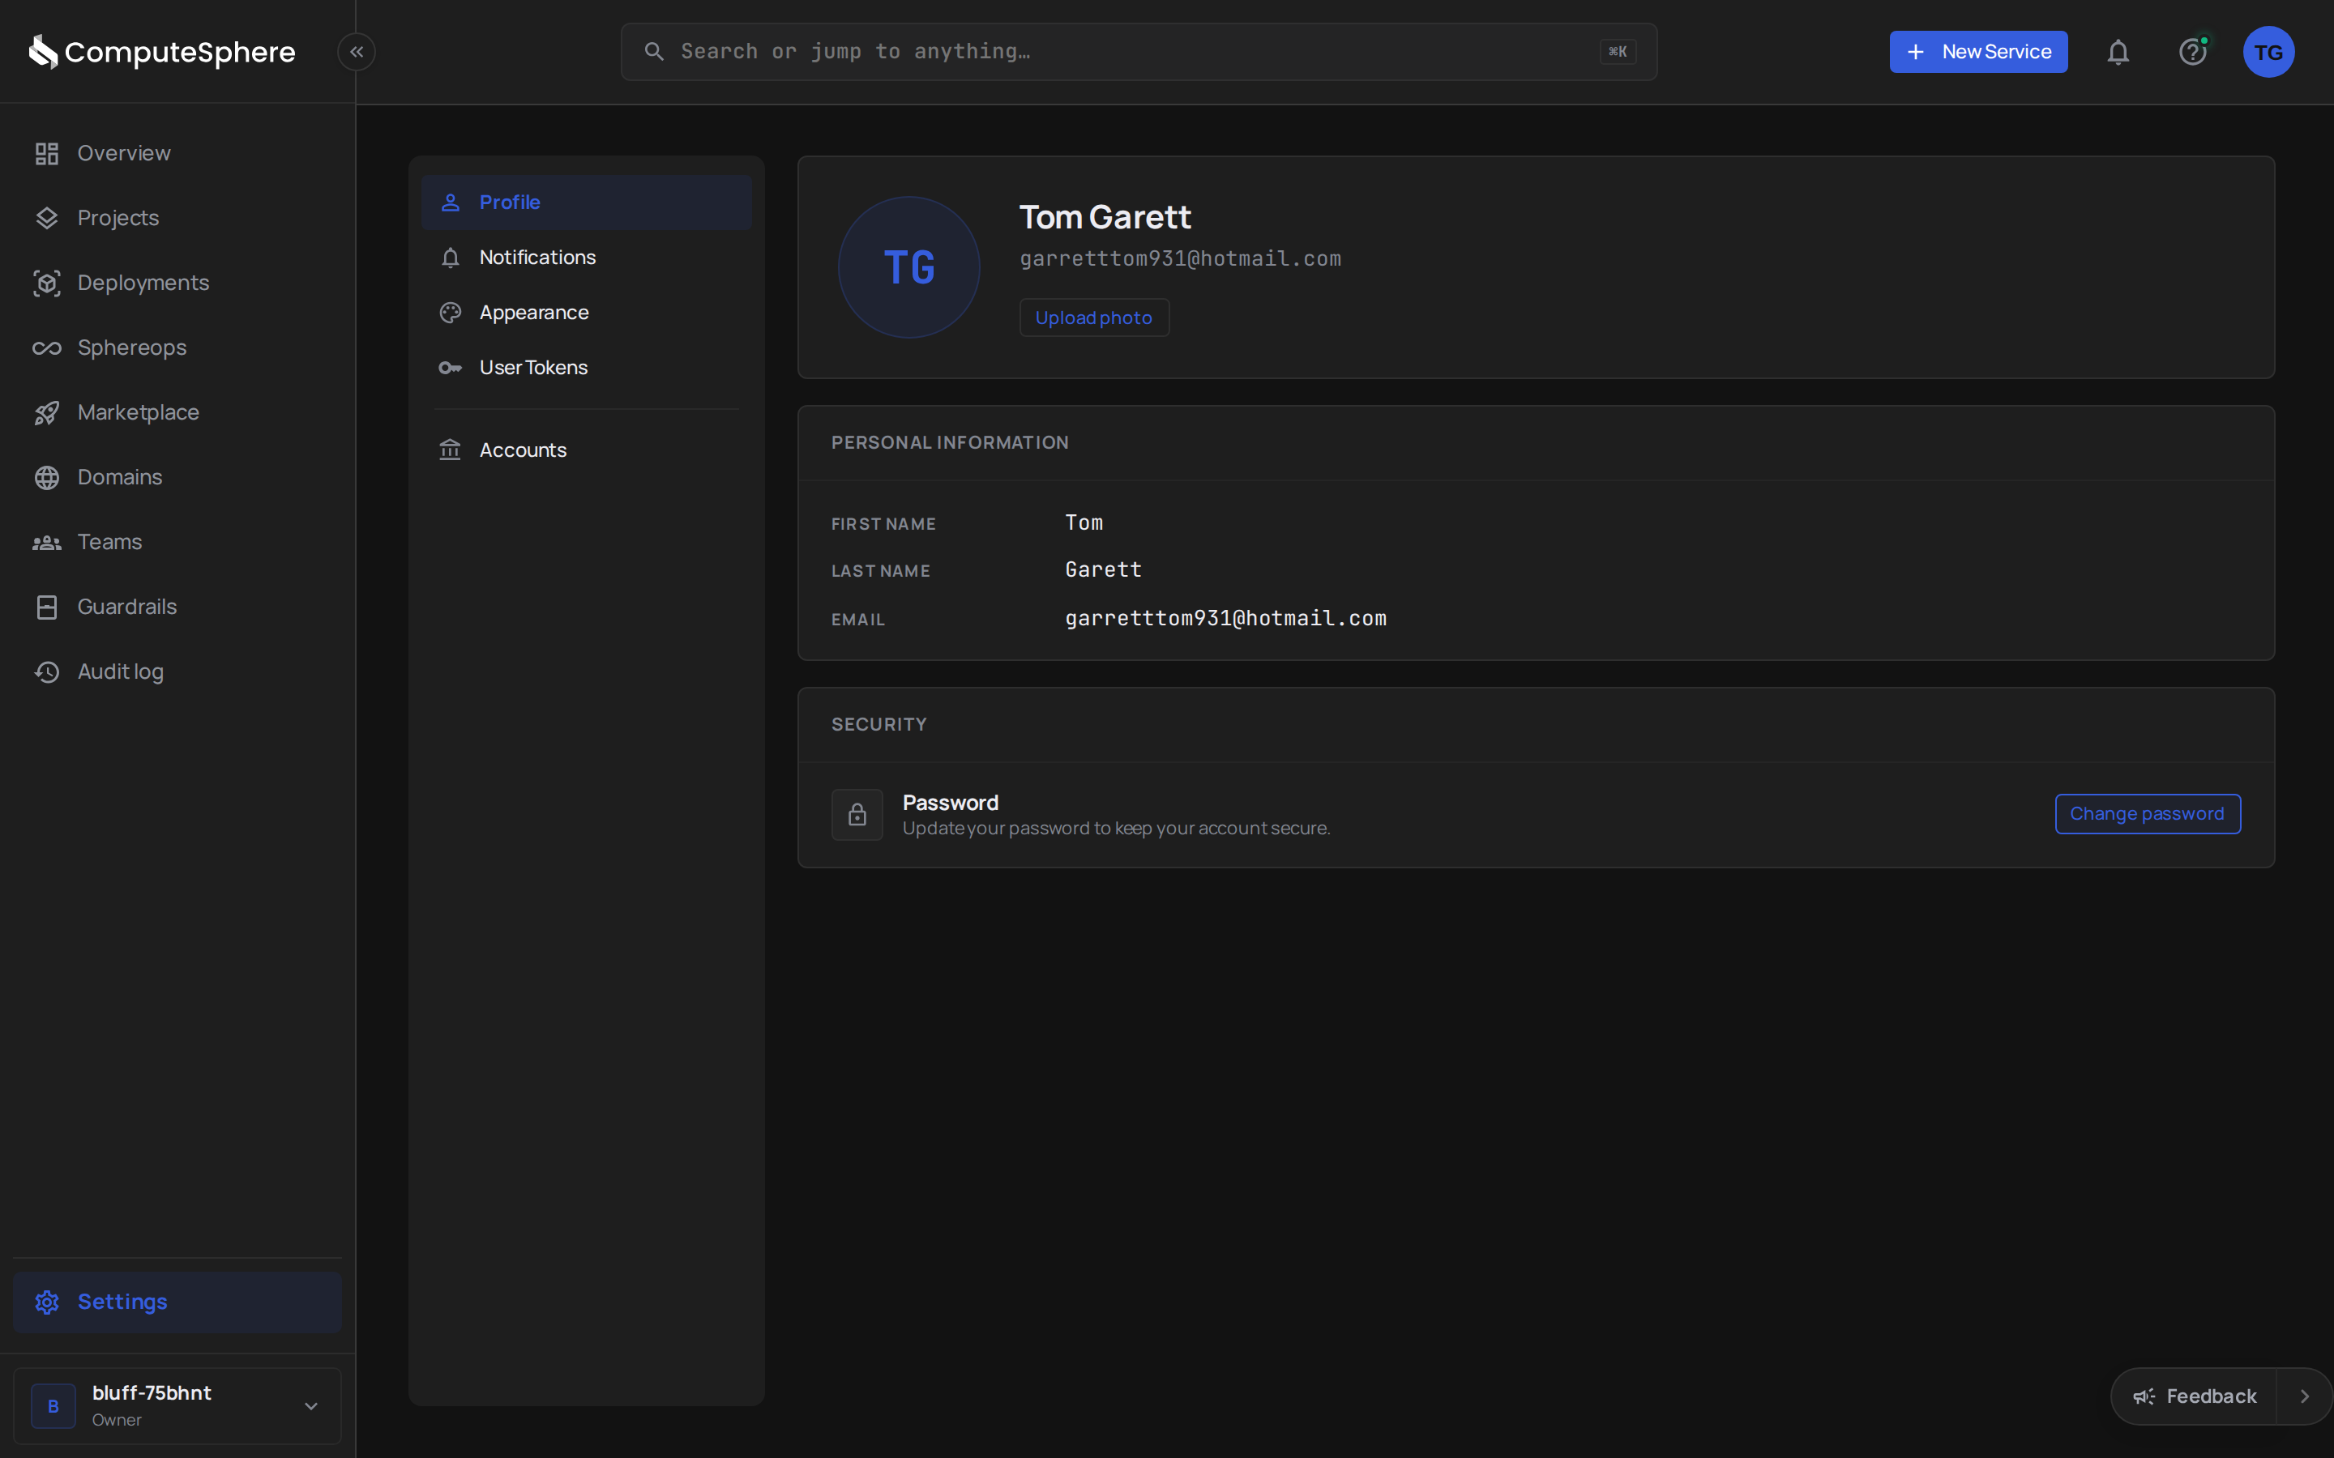Navigate to Sphereops
The width and height of the screenshot is (2334, 1458).
177,348
